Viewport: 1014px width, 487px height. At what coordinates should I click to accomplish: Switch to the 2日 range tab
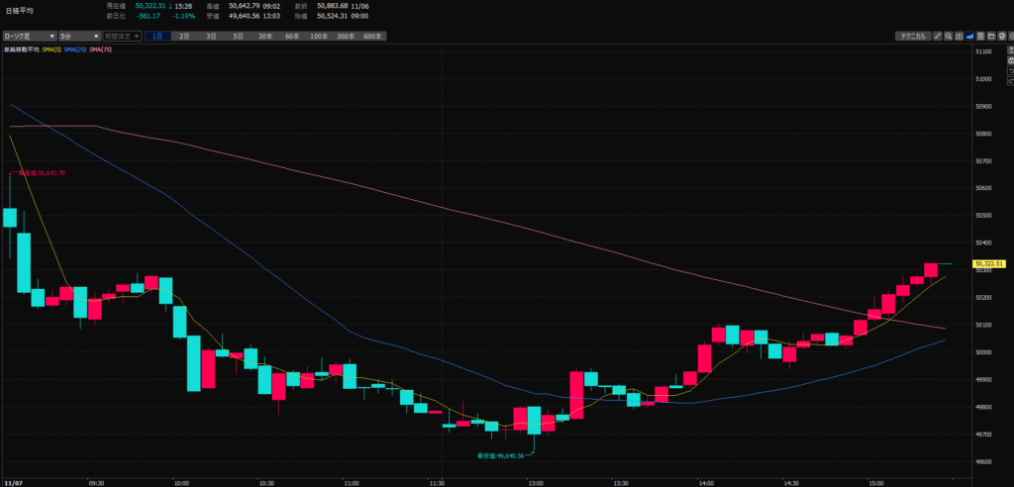pyautogui.click(x=184, y=36)
